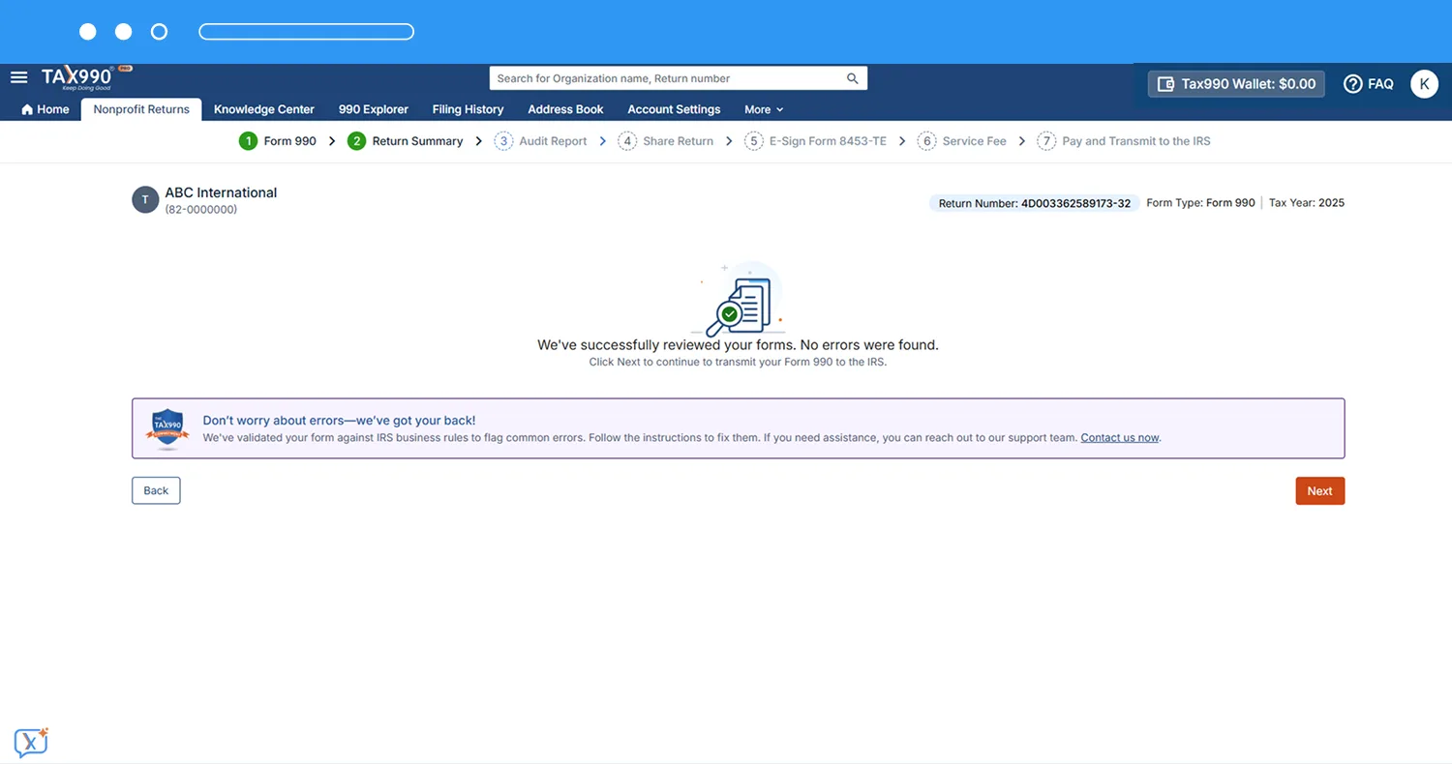1452x764 pixels.
Task: Click the Tax990 logo
Action: click(78, 78)
